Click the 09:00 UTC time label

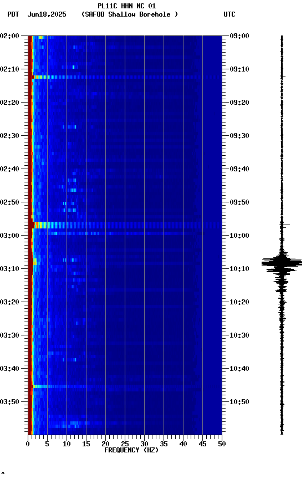[x=239, y=35]
